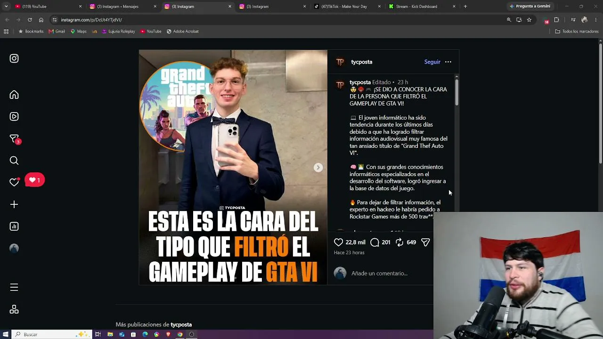Open Brave browser from taskbar
603x339 pixels.
[168, 334]
